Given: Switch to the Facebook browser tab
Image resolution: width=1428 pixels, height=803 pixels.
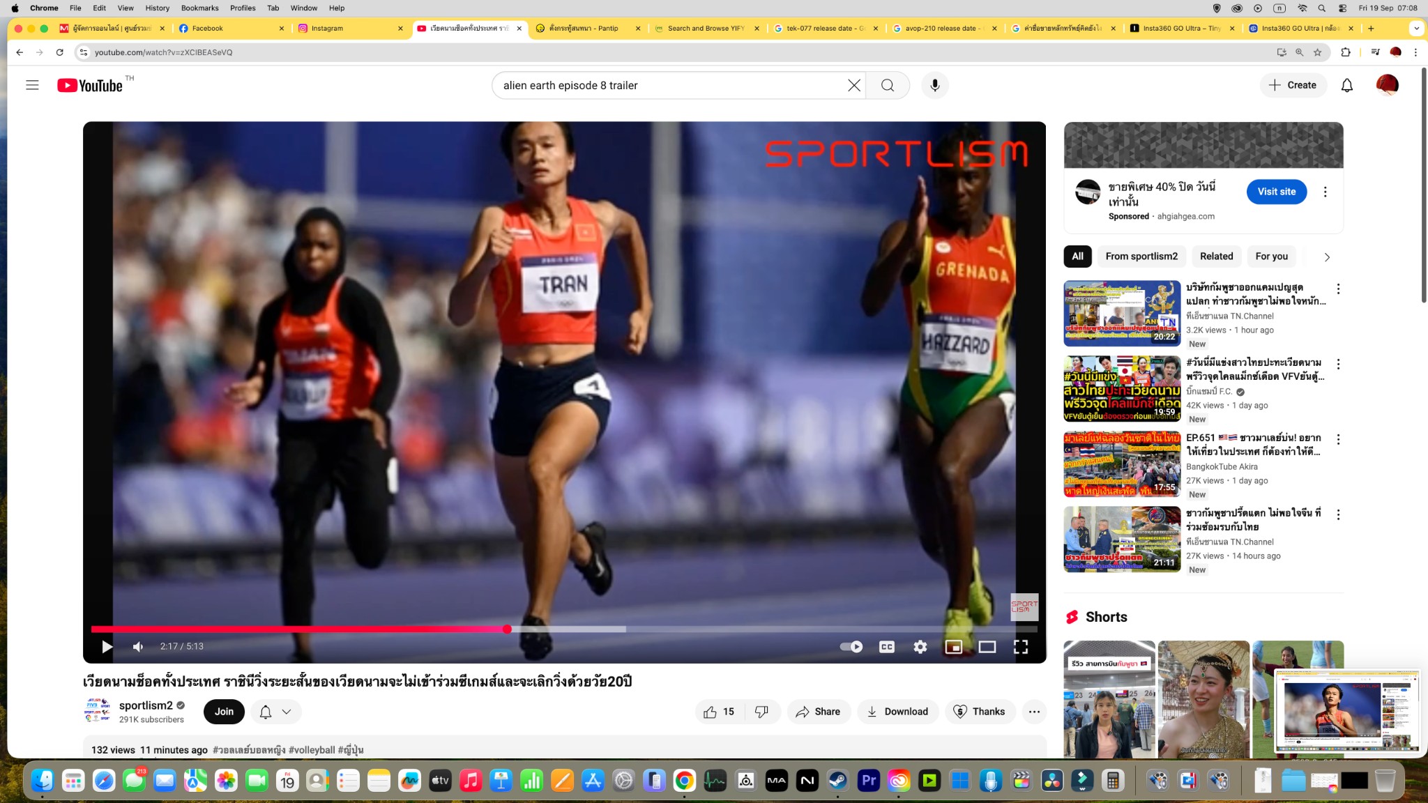Looking at the screenshot, I should [x=231, y=28].
